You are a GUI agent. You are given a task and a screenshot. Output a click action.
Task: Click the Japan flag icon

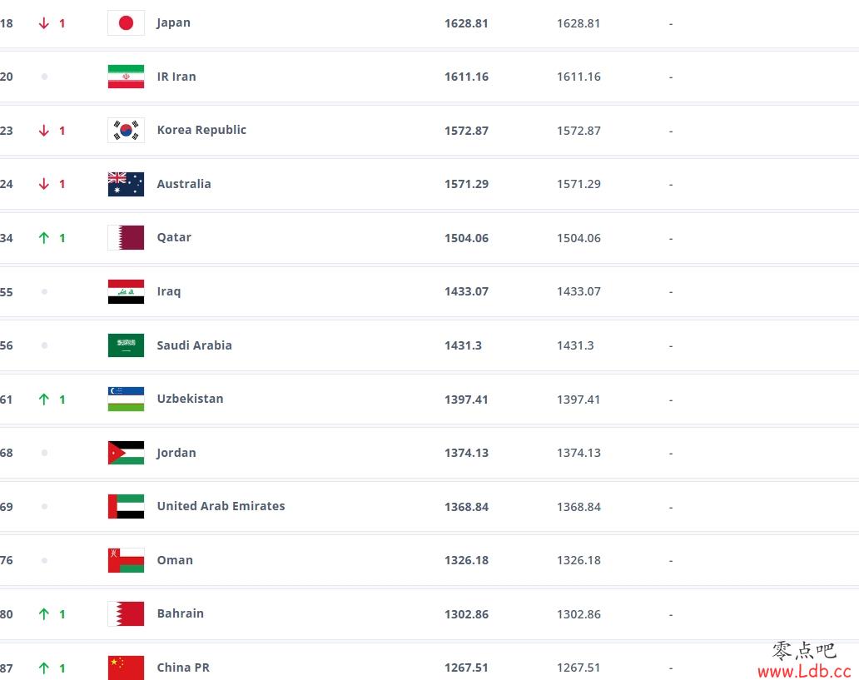click(126, 23)
